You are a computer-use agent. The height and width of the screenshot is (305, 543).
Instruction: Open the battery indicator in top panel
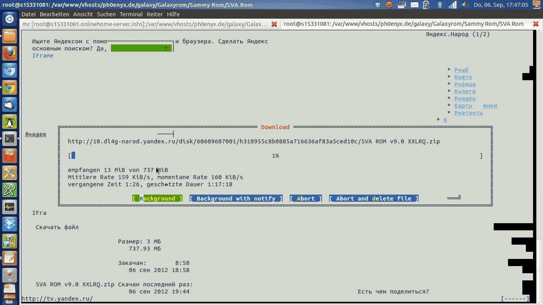tap(427, 5)
